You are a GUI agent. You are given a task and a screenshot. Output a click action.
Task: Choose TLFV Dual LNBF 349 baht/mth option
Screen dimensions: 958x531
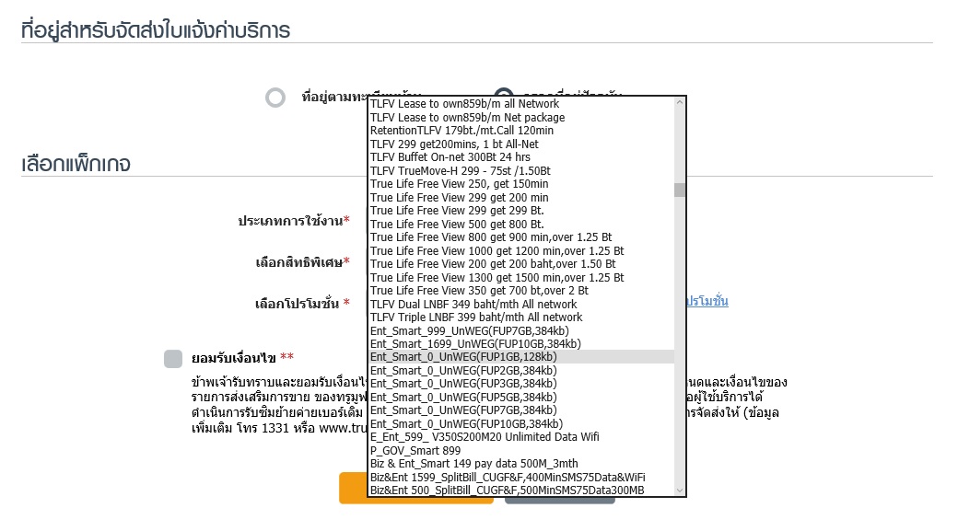click(521, 304)
